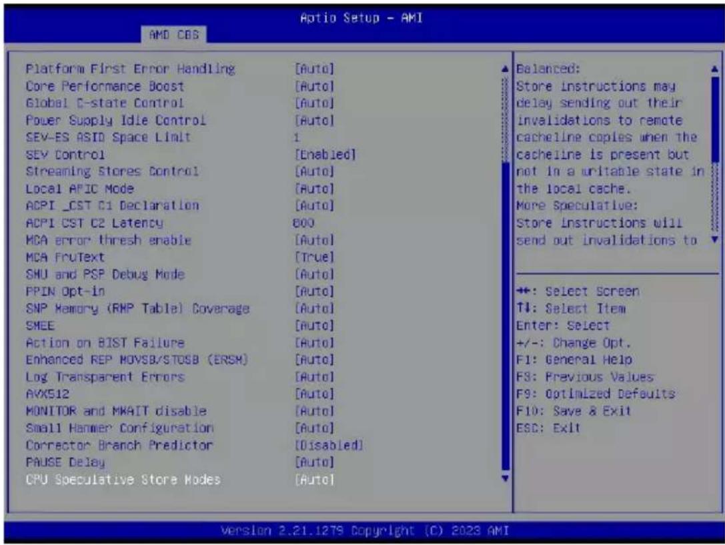This screenshot has height=545, width=725.
Task: Open ACPI _CST C1 Declaration option
Action: coord(112,205)
